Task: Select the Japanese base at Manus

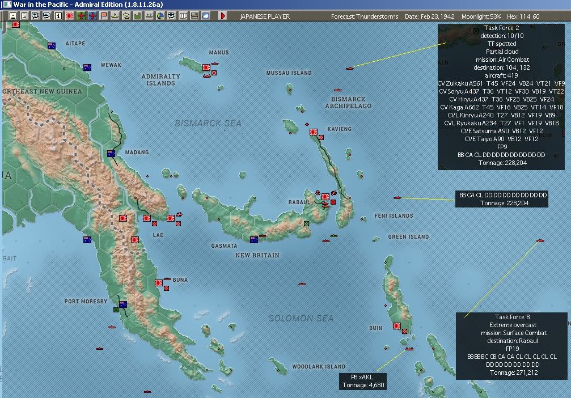Action: 206,67
